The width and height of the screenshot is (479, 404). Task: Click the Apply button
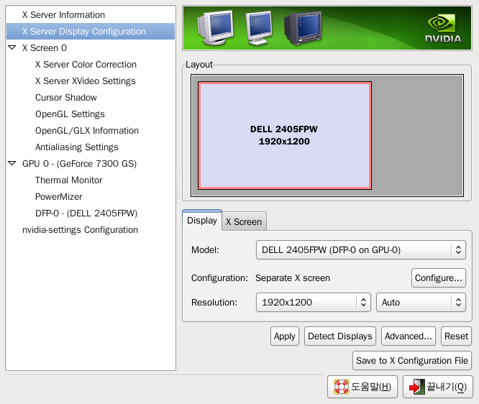pos(284,336)
